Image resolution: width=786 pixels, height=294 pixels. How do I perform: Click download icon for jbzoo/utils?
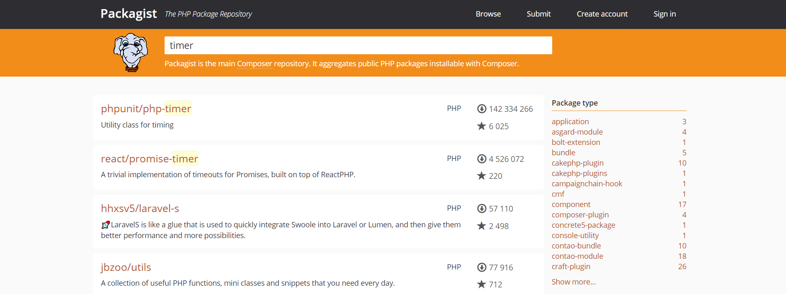click(x=481, y=267)
